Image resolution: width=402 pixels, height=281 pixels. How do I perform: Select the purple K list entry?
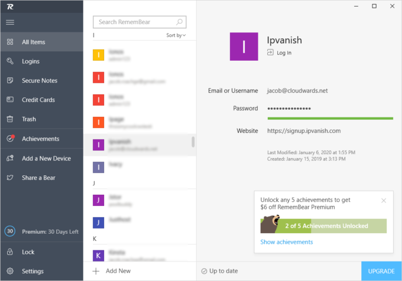140,256
